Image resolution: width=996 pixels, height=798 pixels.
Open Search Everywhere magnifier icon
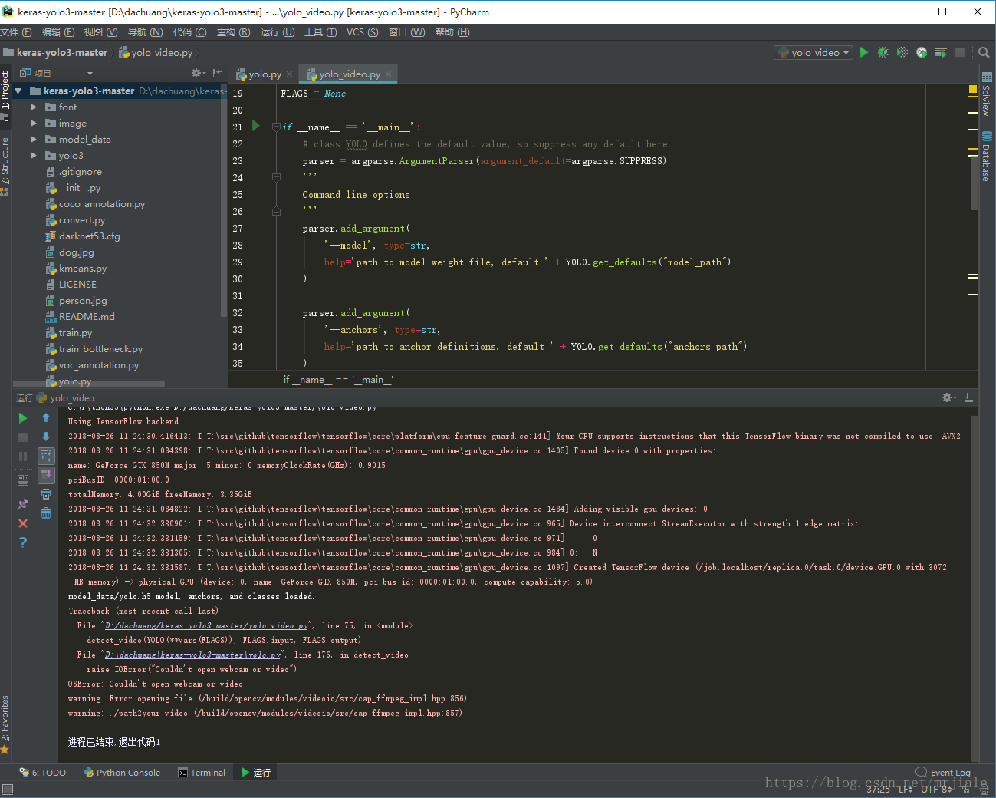click(984, 52)
